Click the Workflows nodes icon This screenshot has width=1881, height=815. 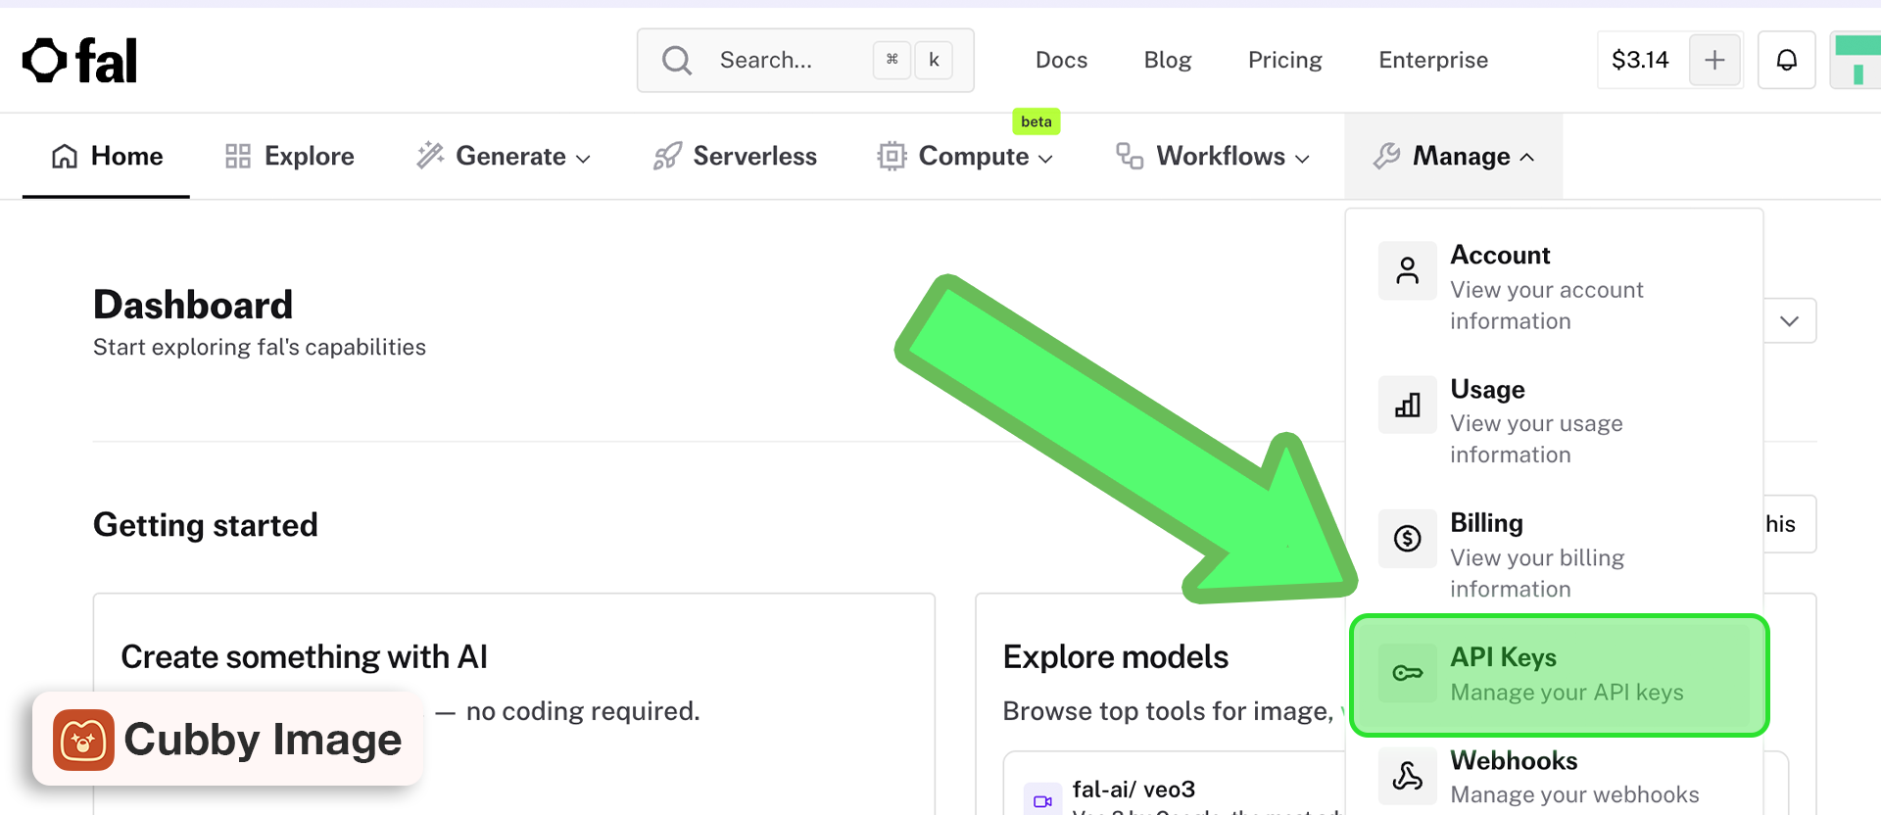(1130, 157)
